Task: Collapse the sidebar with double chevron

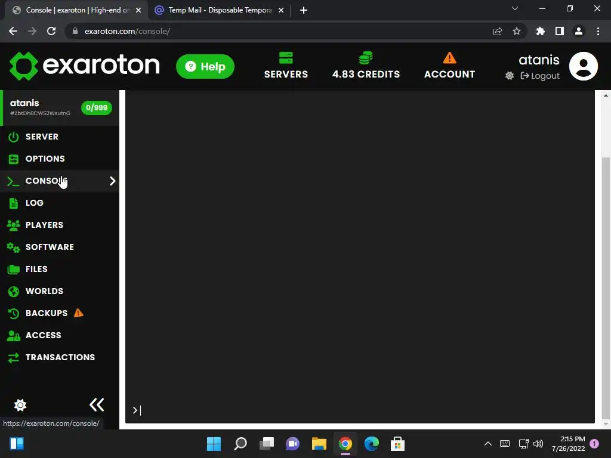Action: click(97, 405)
